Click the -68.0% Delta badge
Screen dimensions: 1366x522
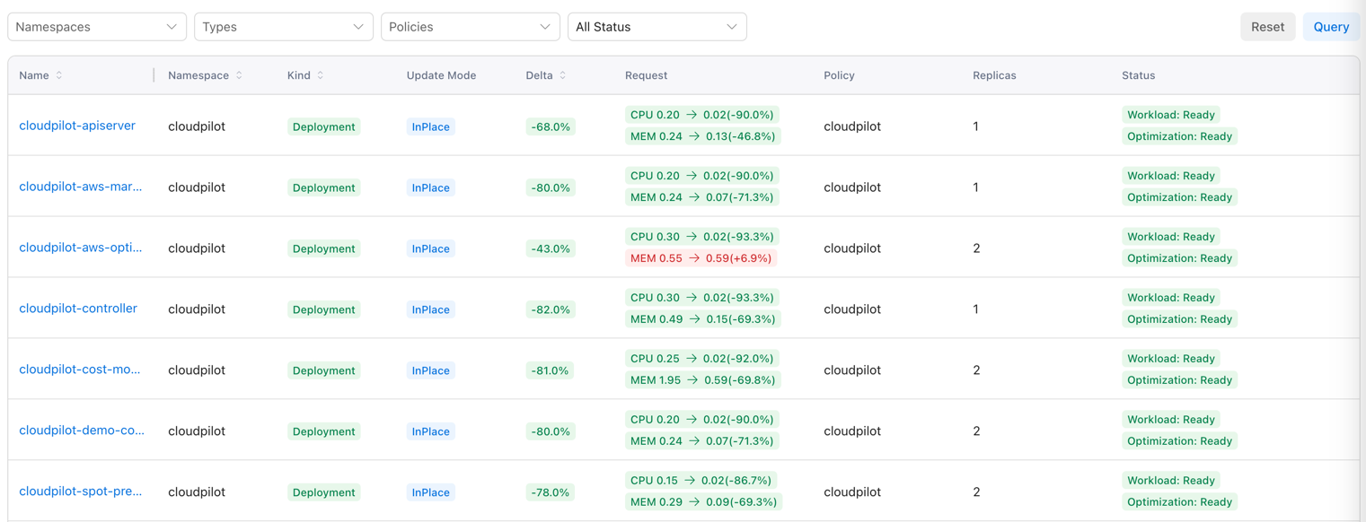(549, 126)
